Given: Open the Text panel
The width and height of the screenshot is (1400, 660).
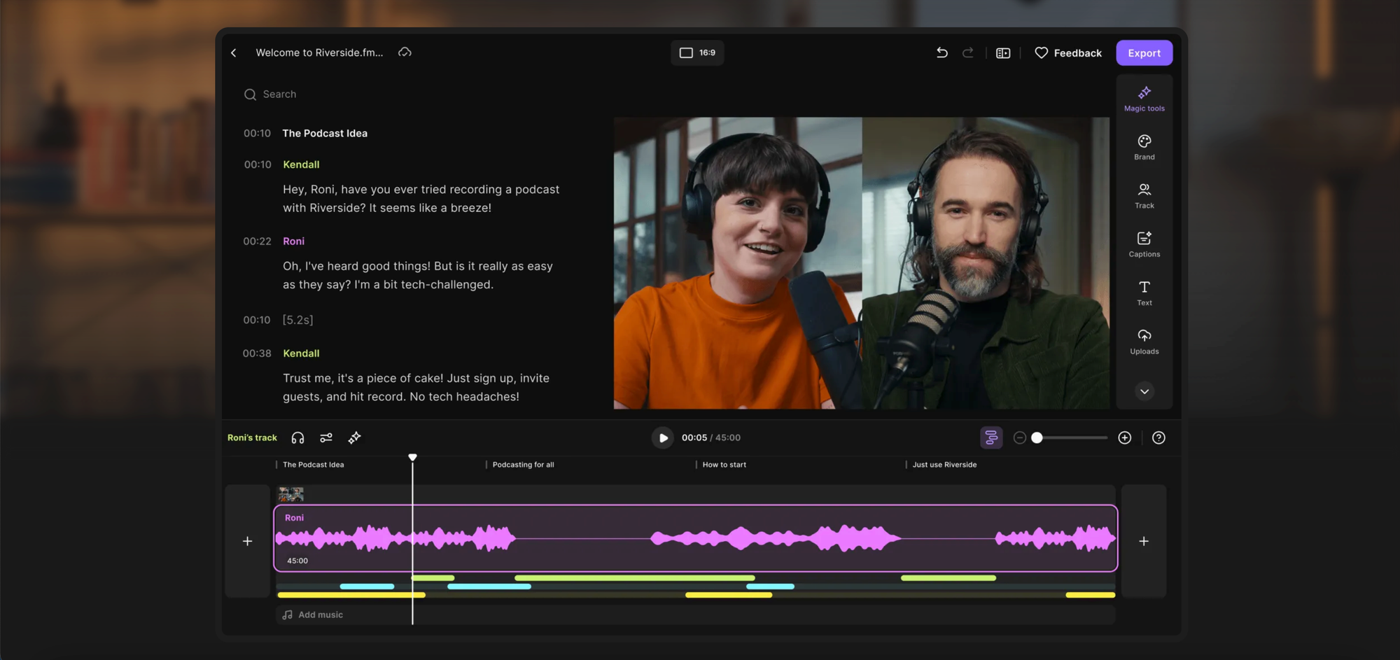Looking at the screenshot, I should 1144,293.
